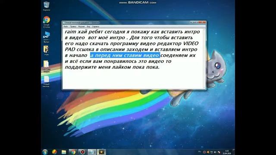Screen dimensions: 276x155
Task: Click the colorful ball icon in the taskbar
Action: [55, 152]
